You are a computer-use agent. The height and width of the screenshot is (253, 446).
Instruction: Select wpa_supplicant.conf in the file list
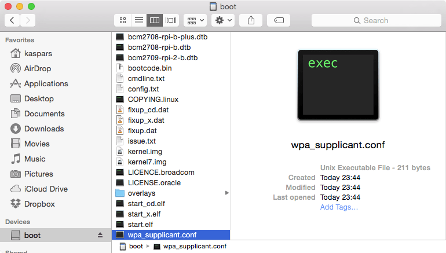click(x=171, y=235)
